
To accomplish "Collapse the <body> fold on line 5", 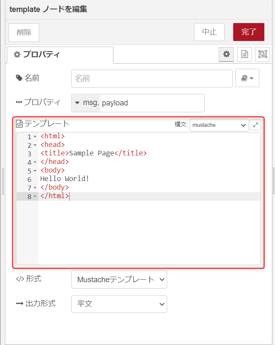I will coord(35,171).
